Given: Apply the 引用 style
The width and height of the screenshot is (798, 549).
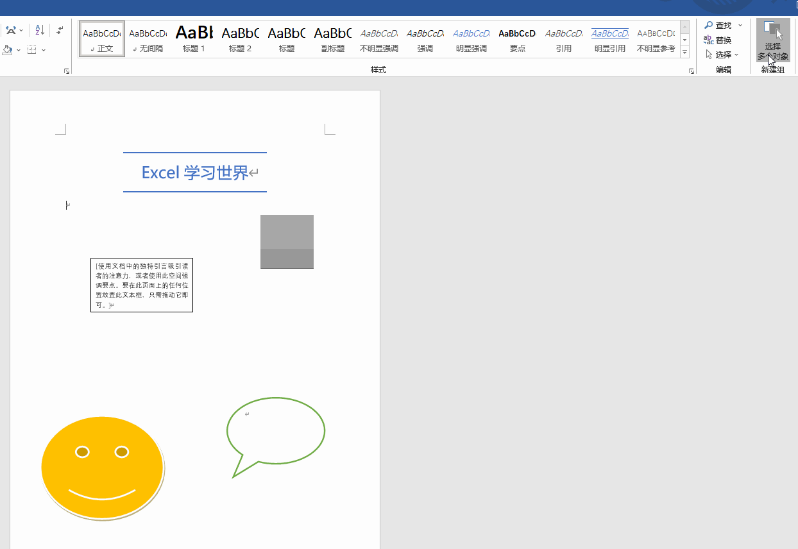Looking at the screenshot, I should pyautogui.click(x=564, y=38).
